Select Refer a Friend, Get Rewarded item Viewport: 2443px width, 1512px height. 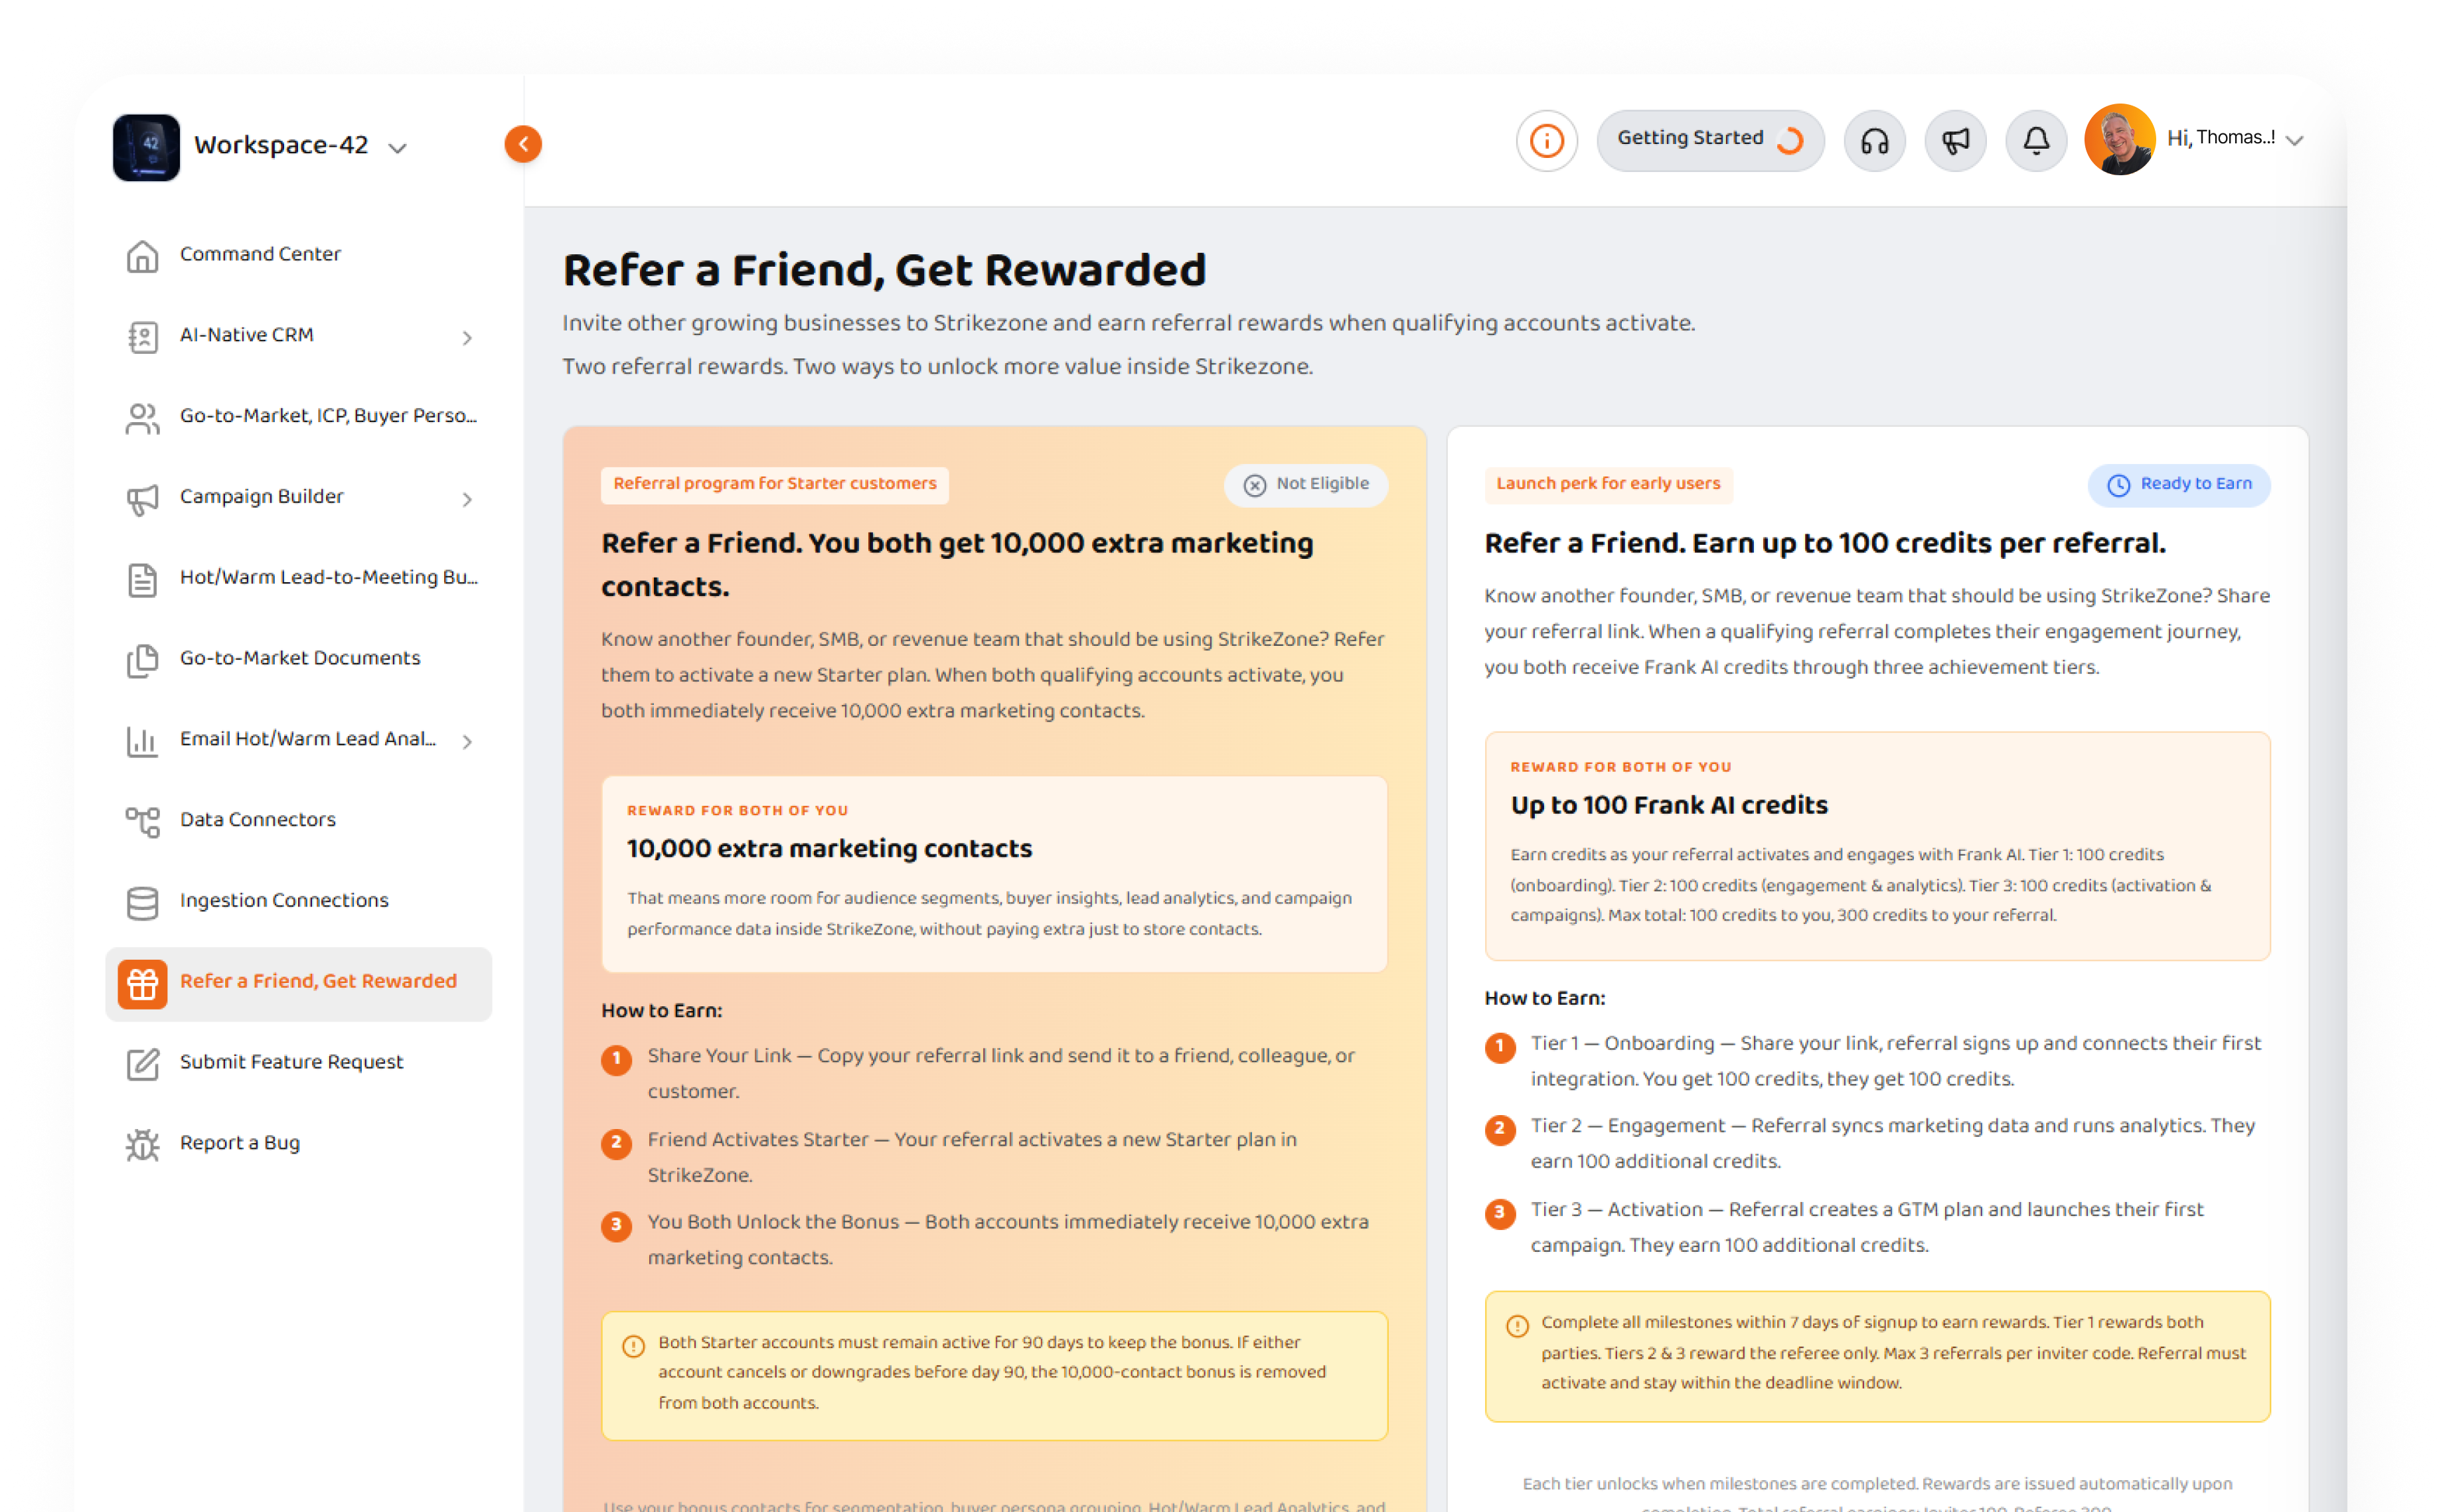pyautogui.click(x=298, y=984)
